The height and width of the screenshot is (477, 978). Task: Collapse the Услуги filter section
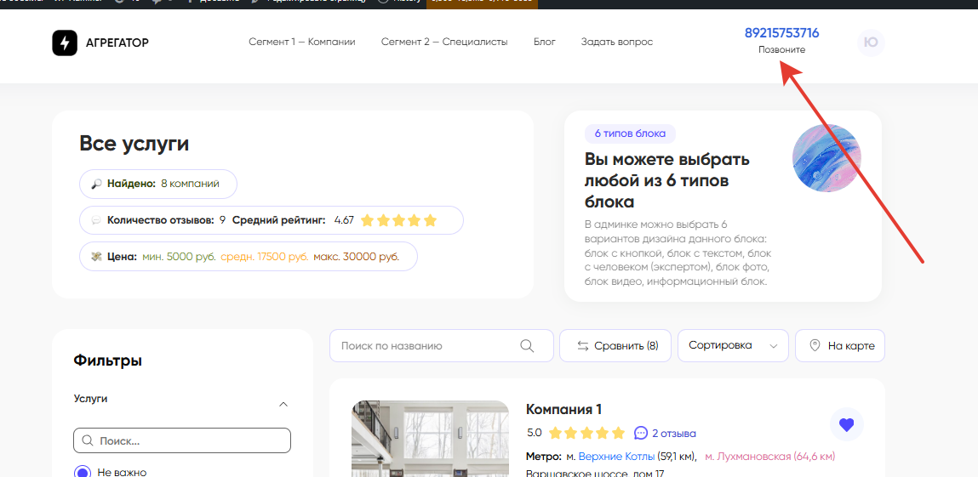283,404
